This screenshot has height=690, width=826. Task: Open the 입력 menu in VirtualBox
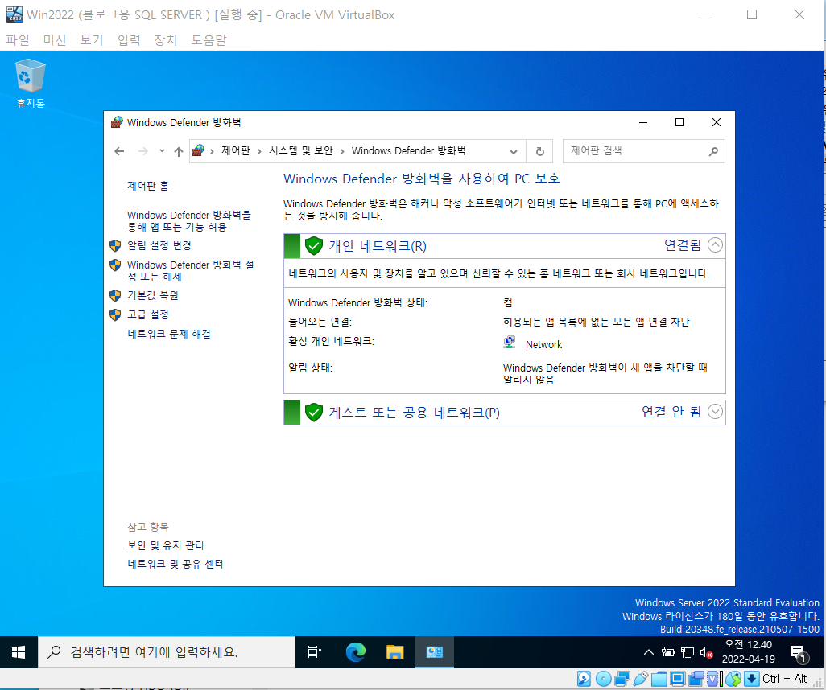point(129,40)
